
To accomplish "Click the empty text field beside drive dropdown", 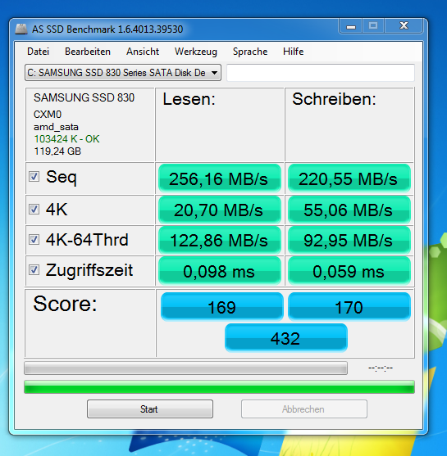I will point(321,73).
